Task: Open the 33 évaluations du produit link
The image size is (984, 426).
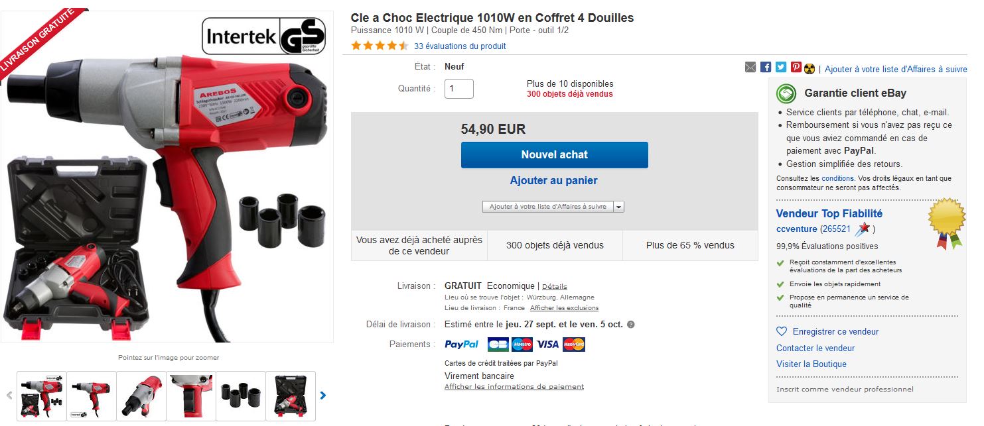Action: click(x=460, y=46)
